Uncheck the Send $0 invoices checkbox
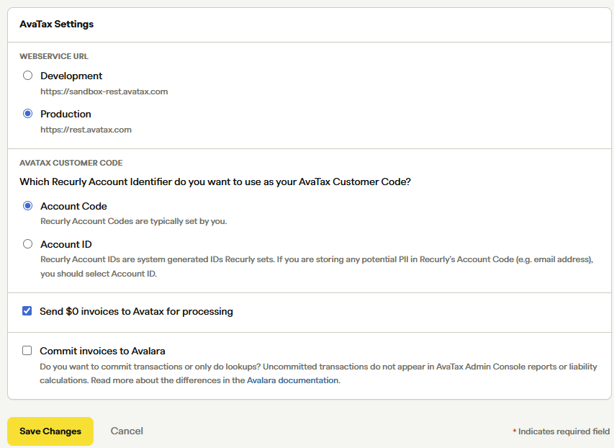Screen dimensions: 614x448 click(x=27, y=311)
